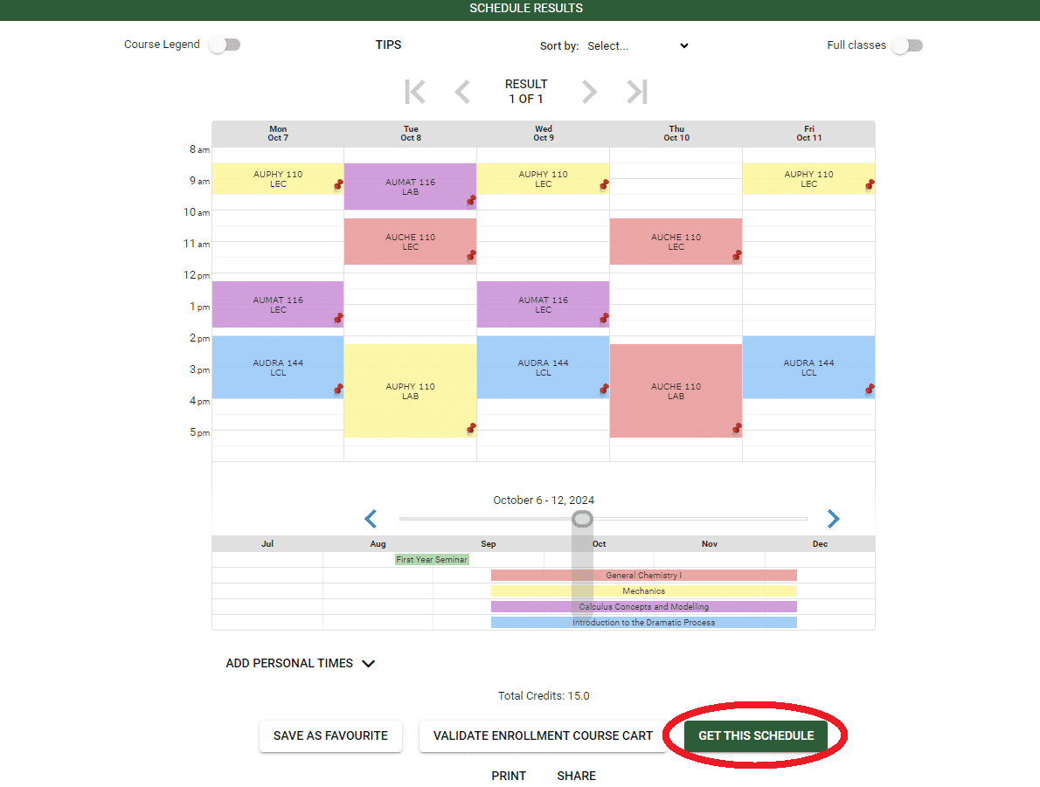Unpin Thursday AUCHE 110 LAB block
The image size is (1040, 787).
(x=737, y=428)
